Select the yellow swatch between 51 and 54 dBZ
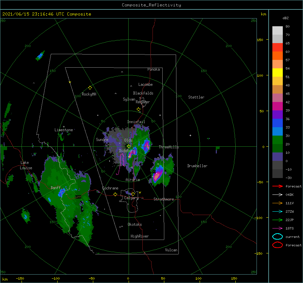The width and height of the screenshot is (303, 283). coord(277,73)
